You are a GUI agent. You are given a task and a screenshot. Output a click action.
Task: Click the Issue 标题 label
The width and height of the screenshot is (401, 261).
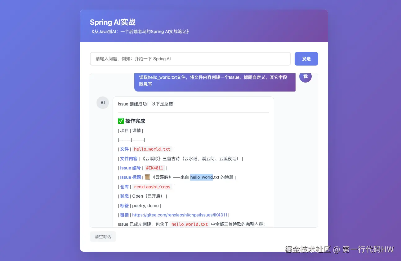131,177
